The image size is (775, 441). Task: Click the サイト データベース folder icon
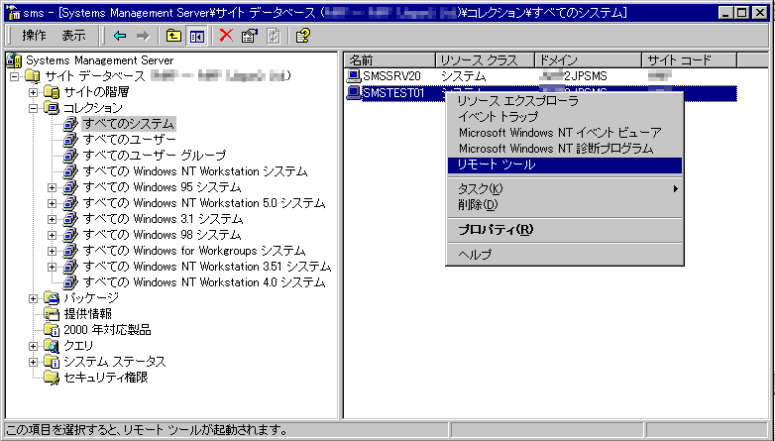(33, 76)
